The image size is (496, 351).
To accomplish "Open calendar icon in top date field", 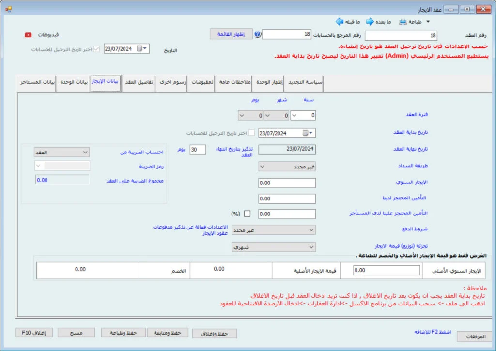I will pos(139,49).
